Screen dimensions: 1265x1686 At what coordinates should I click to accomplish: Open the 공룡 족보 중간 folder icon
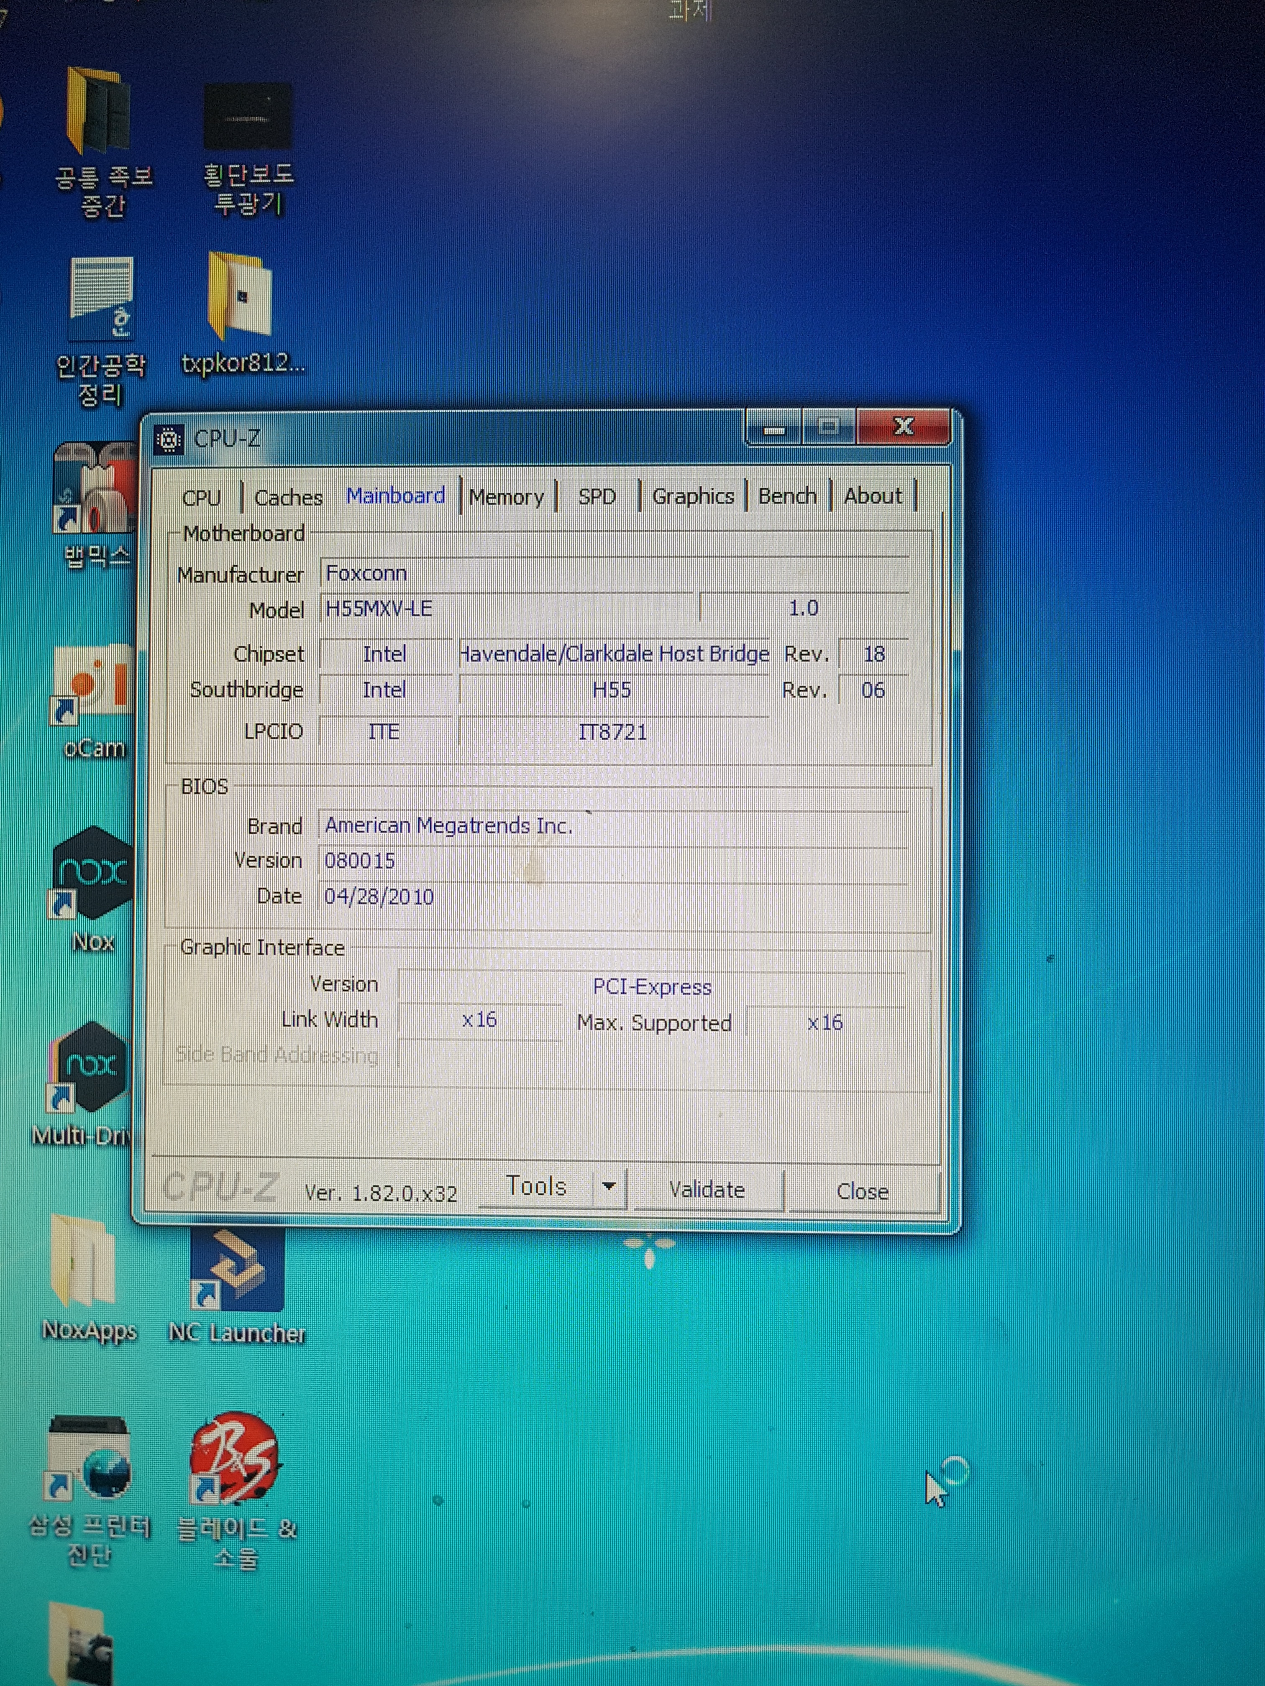(99, 112)
